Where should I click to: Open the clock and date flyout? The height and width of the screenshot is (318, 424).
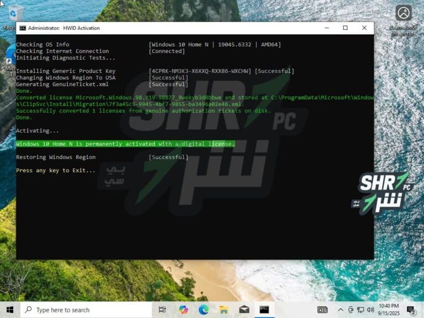tap(389, 310)
